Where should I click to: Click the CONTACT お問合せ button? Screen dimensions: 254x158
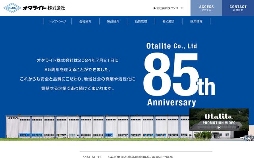pos(238,8)
